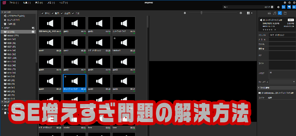The height and width of the screenshot is (136, 296).
Task: Collapse the ファイル情報 section
Action: tap(259, 88)
